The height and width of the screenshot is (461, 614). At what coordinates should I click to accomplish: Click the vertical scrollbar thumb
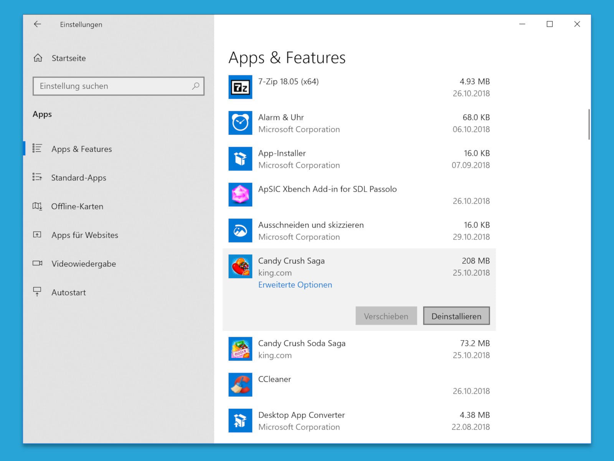coord(589,124)
